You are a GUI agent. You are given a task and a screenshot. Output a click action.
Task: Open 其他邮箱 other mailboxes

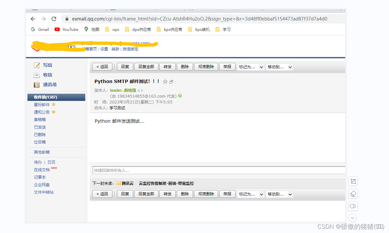[42, 152]
